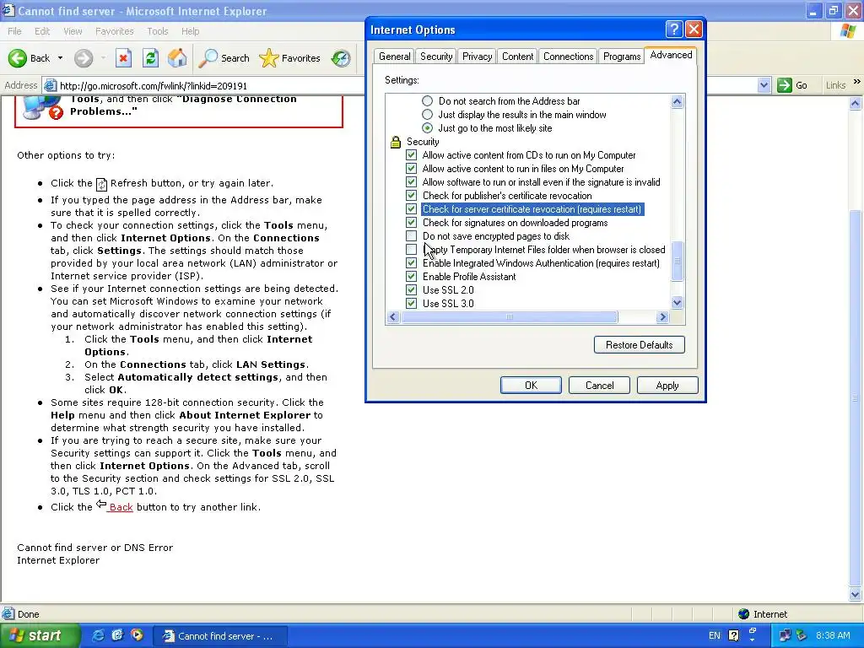Click the Apply button

click(x=667, y=385)
